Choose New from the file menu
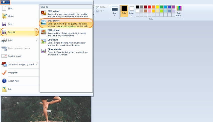 click(20, 8)
